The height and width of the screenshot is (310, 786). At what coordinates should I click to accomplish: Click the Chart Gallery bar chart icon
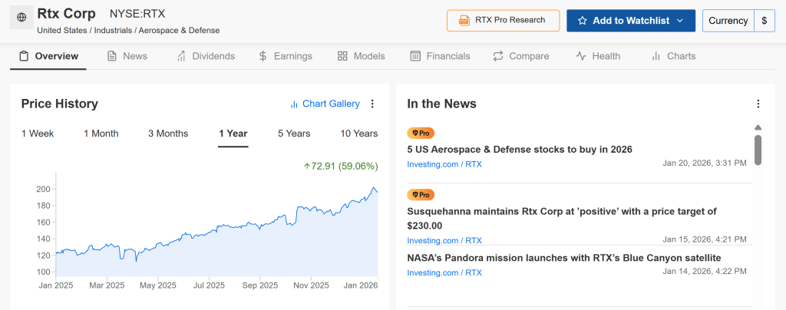pos(294,104)
